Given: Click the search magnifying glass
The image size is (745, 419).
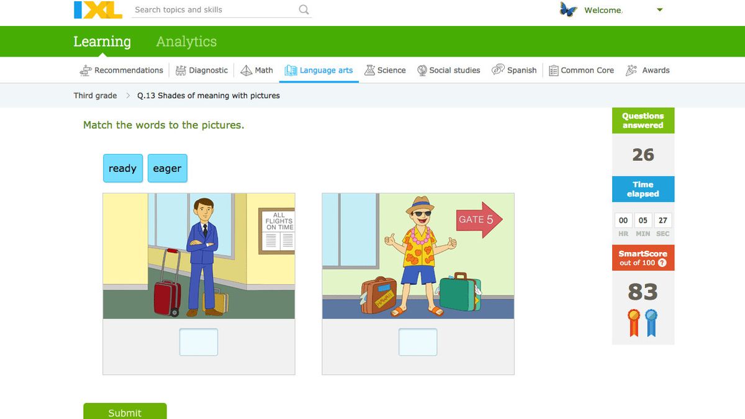Looking at the screenshot, I should tap(303, 10).
